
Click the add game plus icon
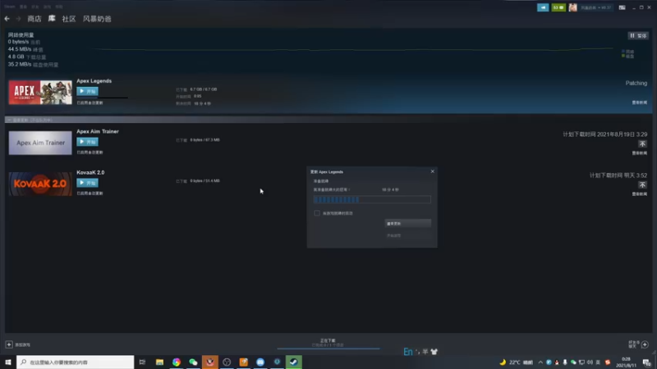(9, 344)
